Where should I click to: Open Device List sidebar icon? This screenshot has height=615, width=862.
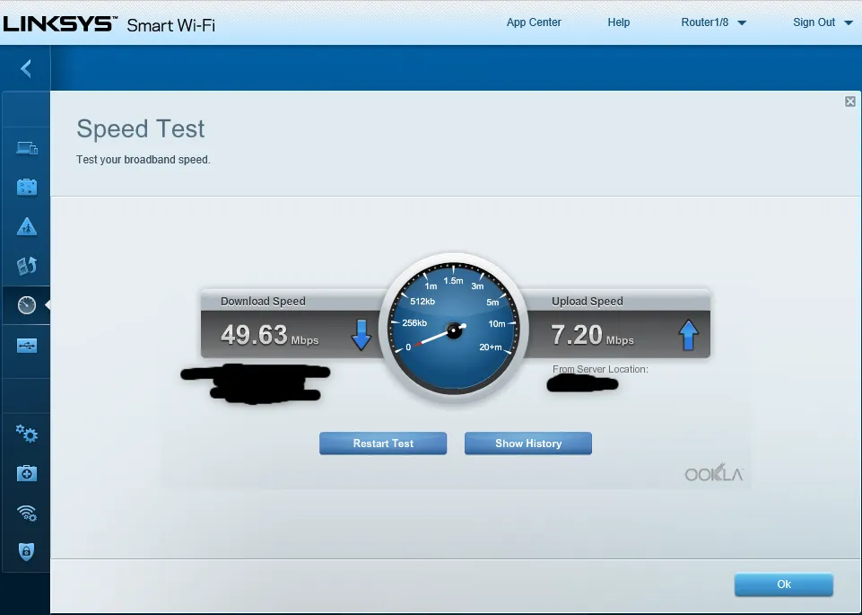pos(27,148)
